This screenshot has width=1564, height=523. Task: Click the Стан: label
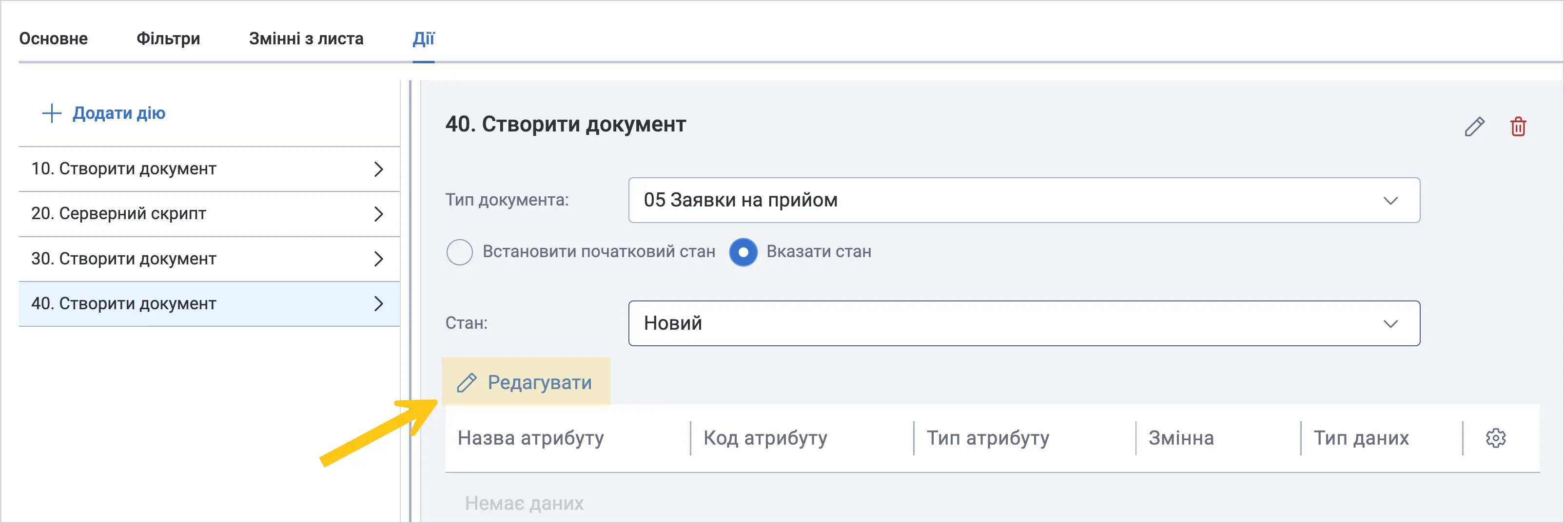pos(466,323)
